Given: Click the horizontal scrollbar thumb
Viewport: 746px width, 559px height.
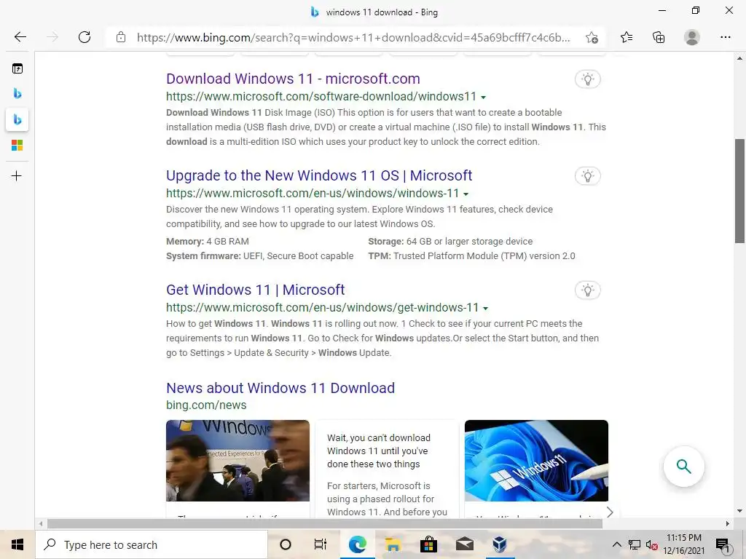Looking at the screenshot, I should coord(325,524).
